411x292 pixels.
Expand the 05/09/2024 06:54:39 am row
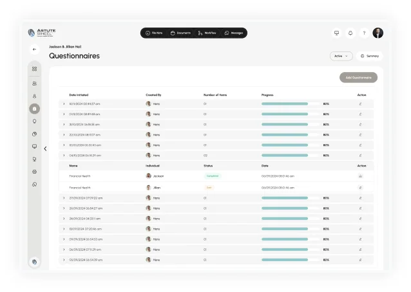pos(64,260)
